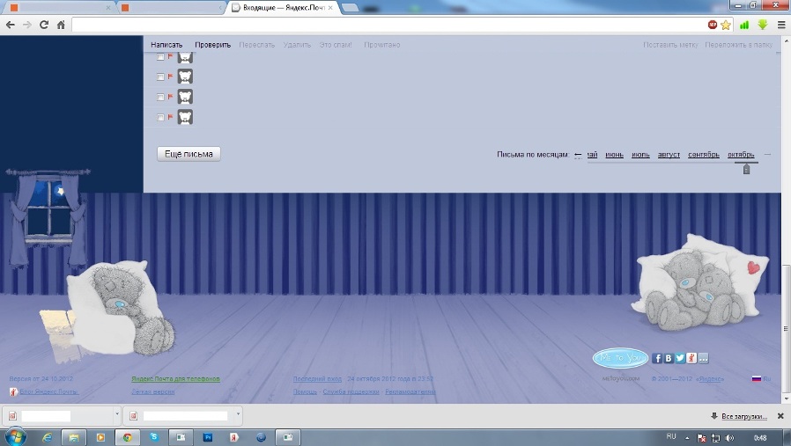Screen dimensions: 791x446
Task: Open letters for июнь
Action: coord(615,155)
